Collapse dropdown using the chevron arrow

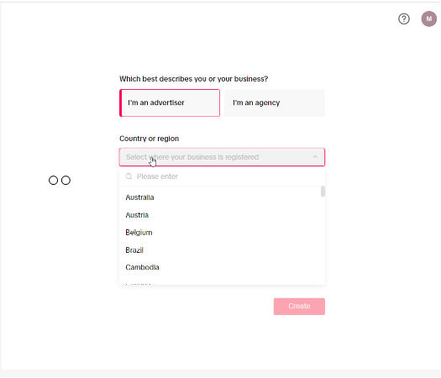click(x=315, y=157)
